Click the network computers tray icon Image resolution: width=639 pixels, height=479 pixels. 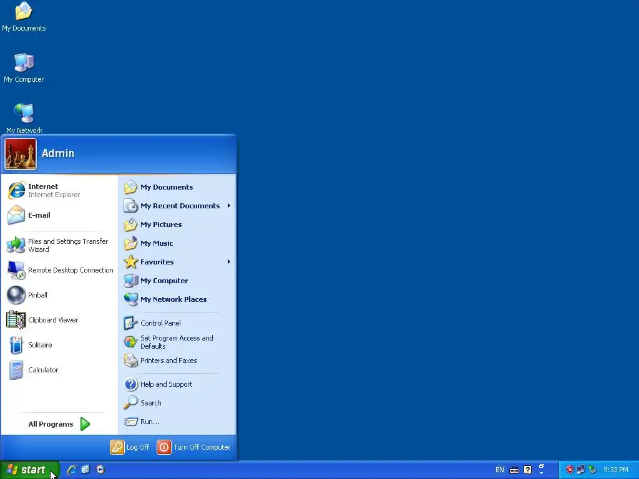[581, 470]
